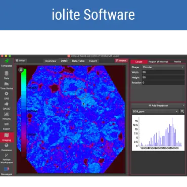The image size is (187, 187).
Task: Select the Region of interest tab
Action: 158,62
